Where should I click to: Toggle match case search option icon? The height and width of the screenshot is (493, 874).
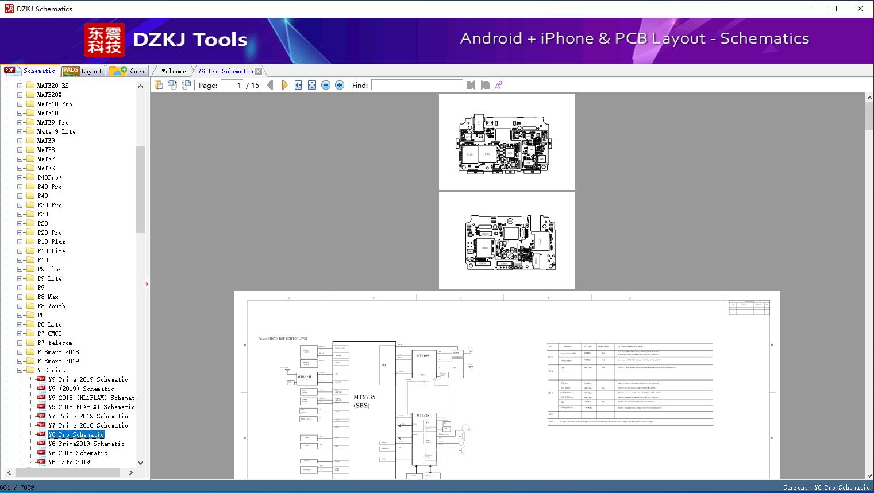(499, 85)
